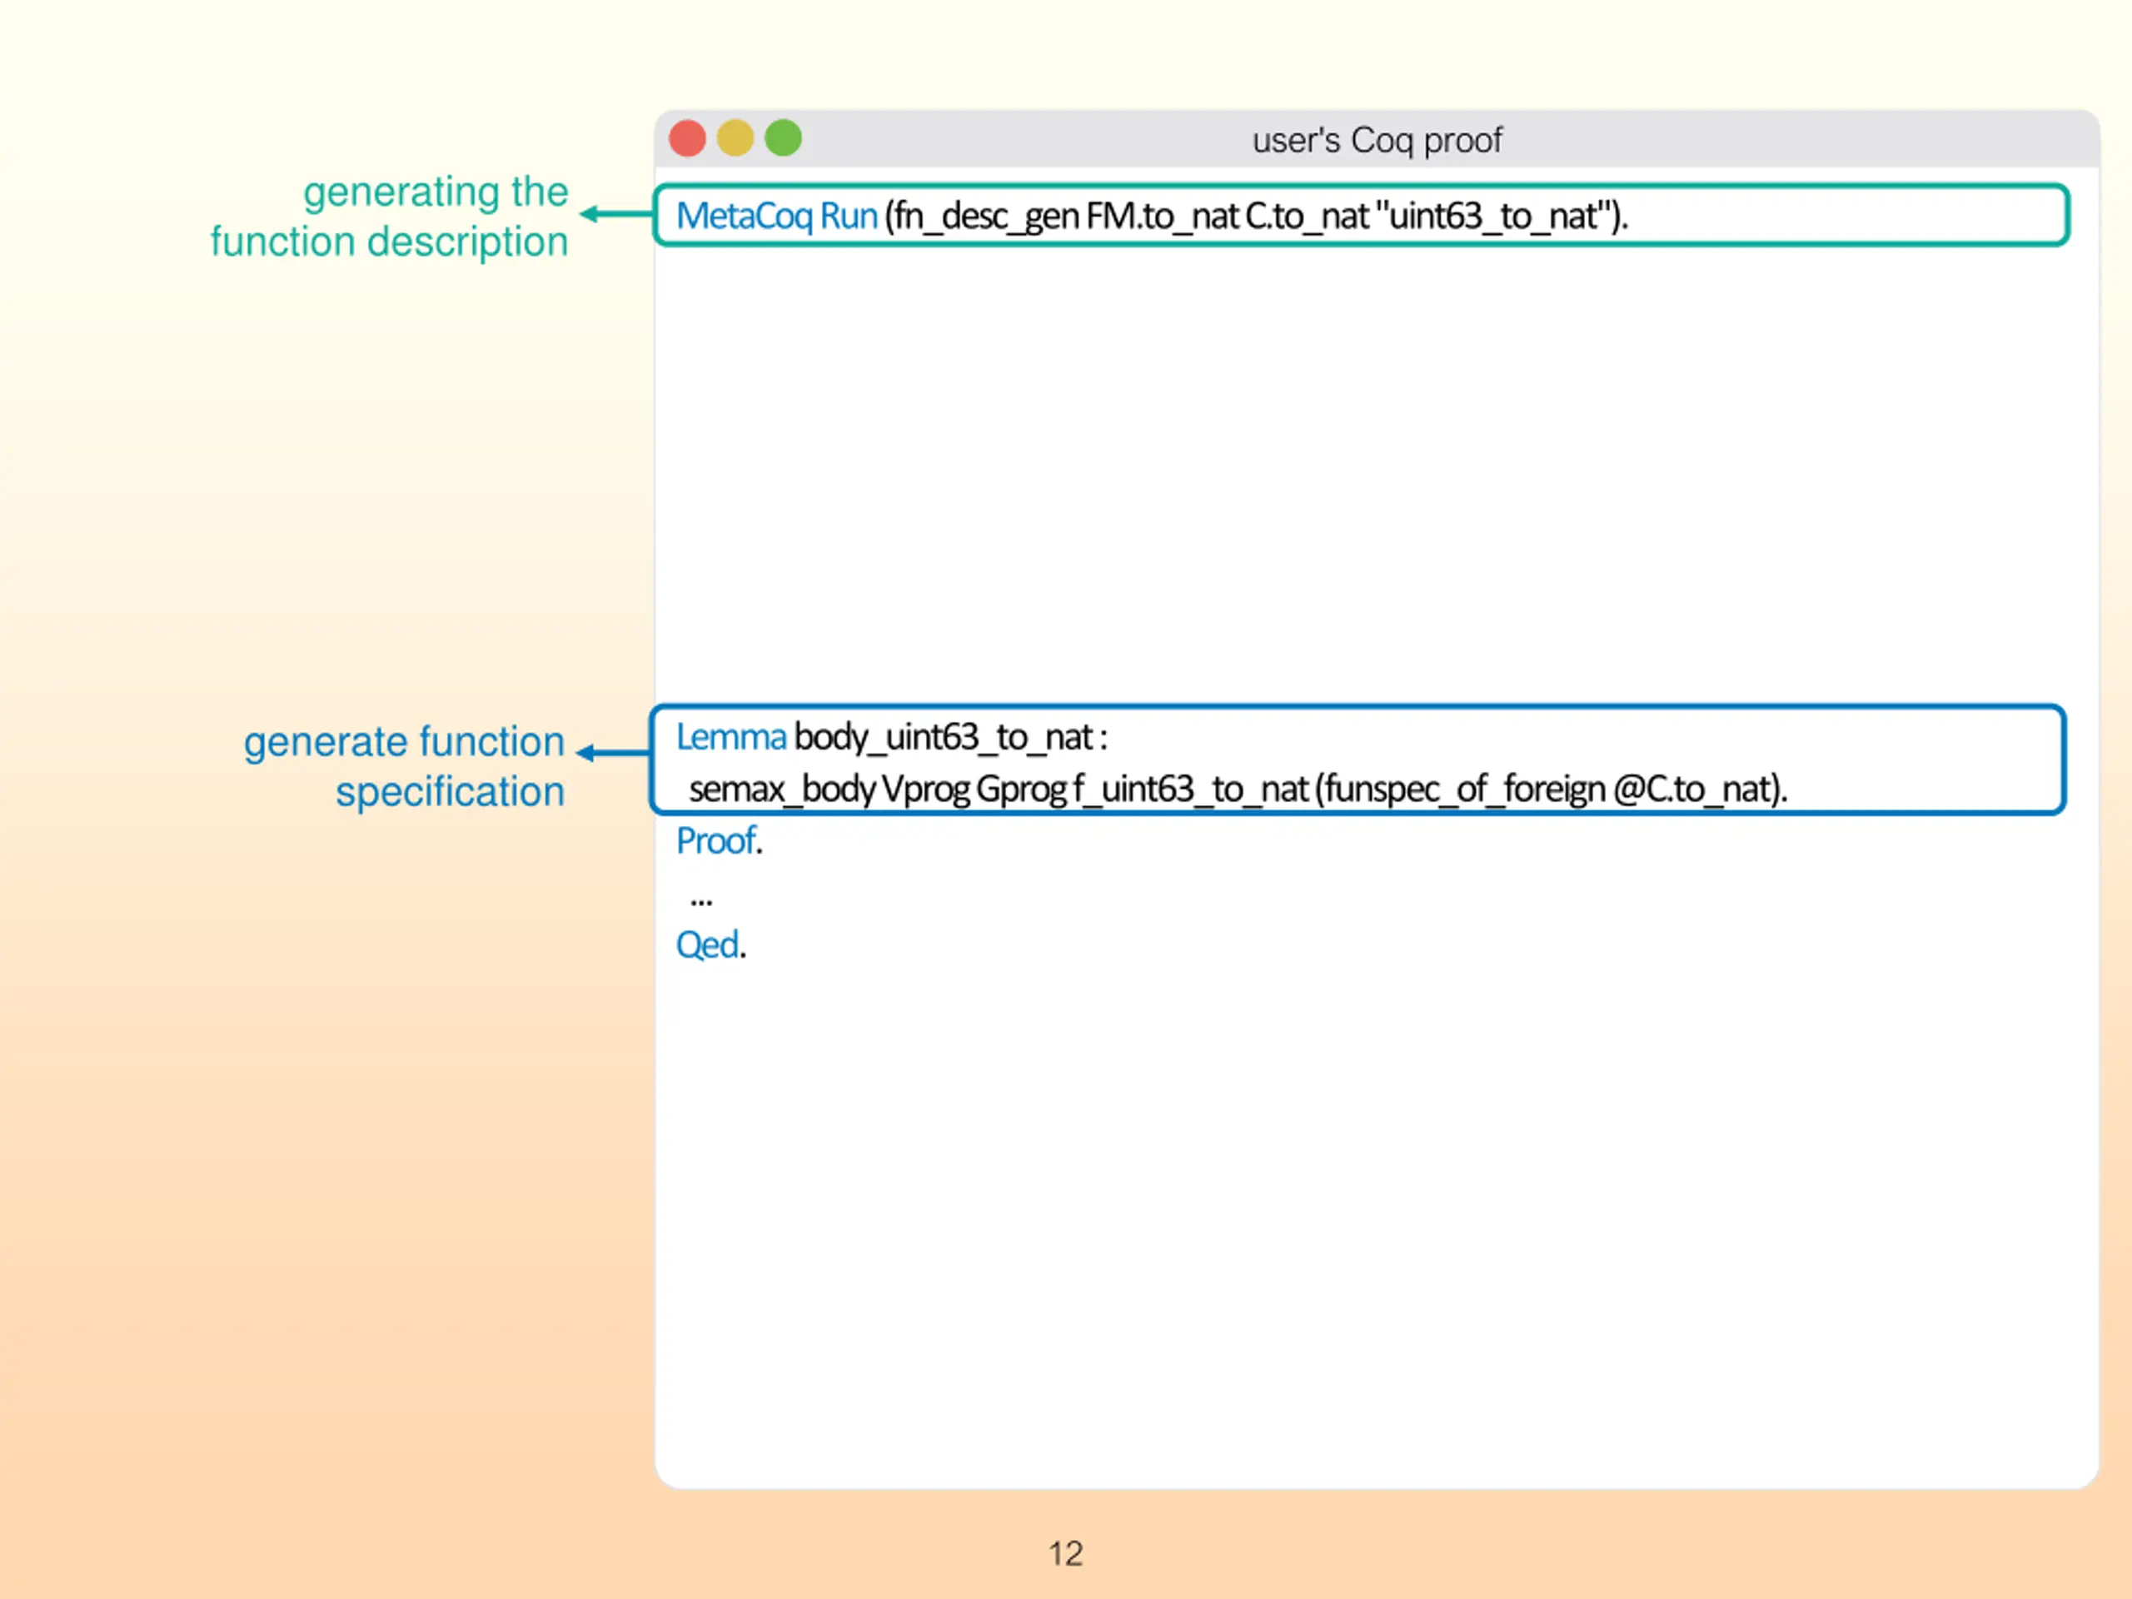2132x1599 pixels.
Task: Click the semax_body Vprog Gprog line
Action: tap(1238, 790)
